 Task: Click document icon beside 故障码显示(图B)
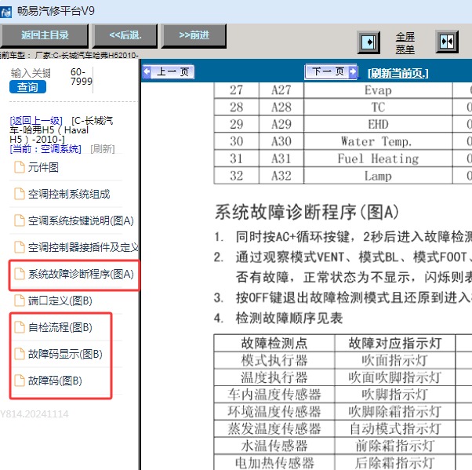click(x=20, y=354)
